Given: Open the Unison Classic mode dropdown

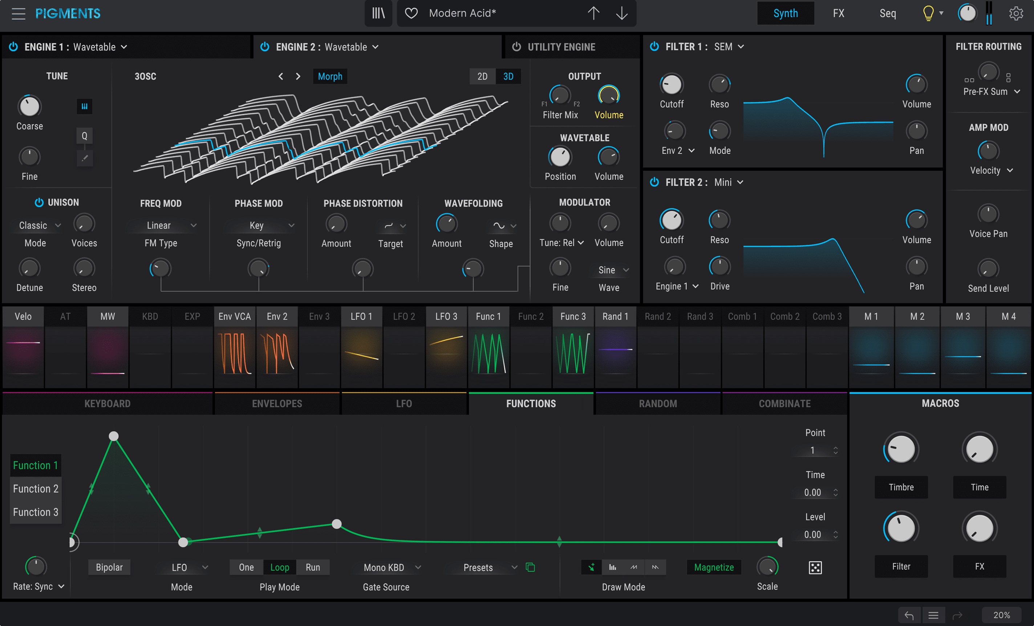Looking at the screenshot, I should [x=39, y=226].
